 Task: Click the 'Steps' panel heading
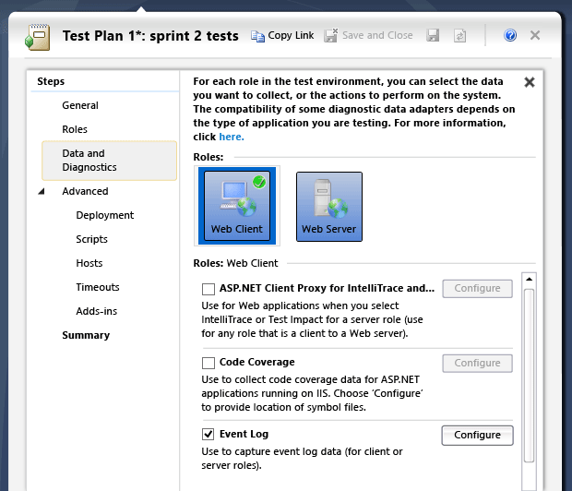[x=51, y=81]
